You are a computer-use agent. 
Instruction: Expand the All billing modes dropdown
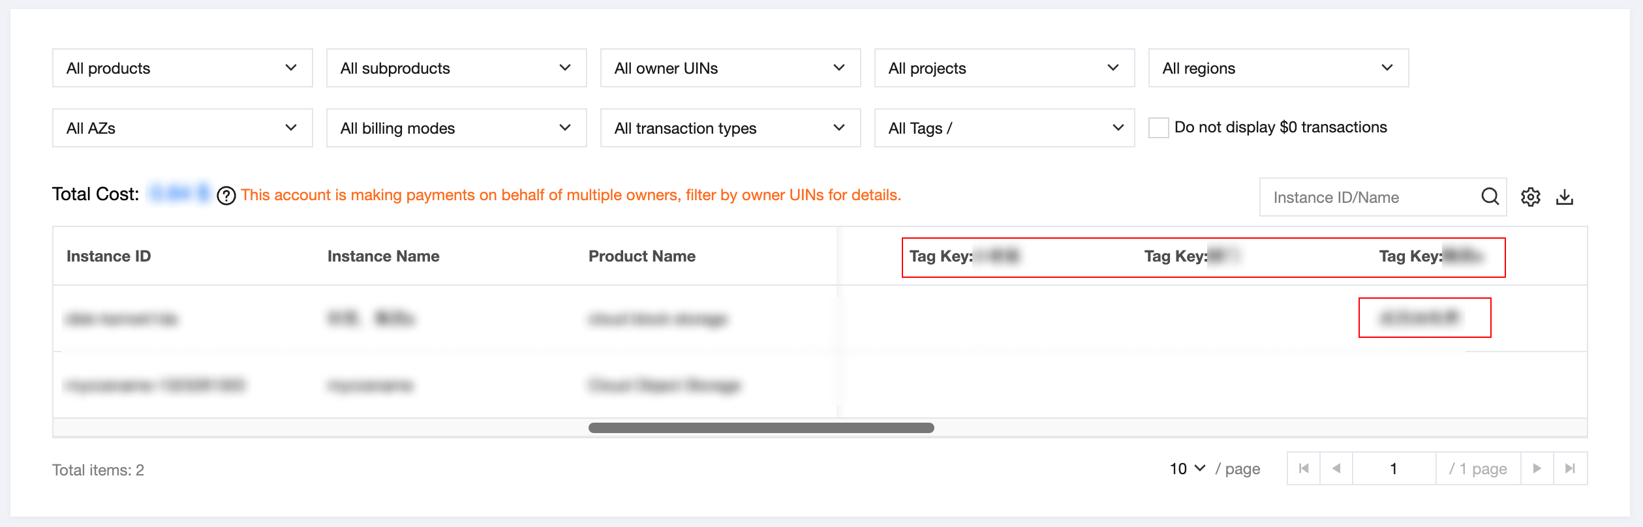pos(457,128)
